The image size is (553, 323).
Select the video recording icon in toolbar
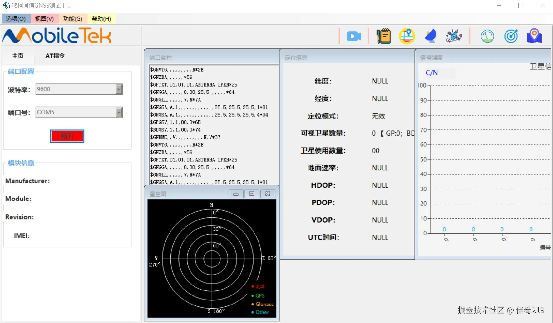[x=354, y=36]
